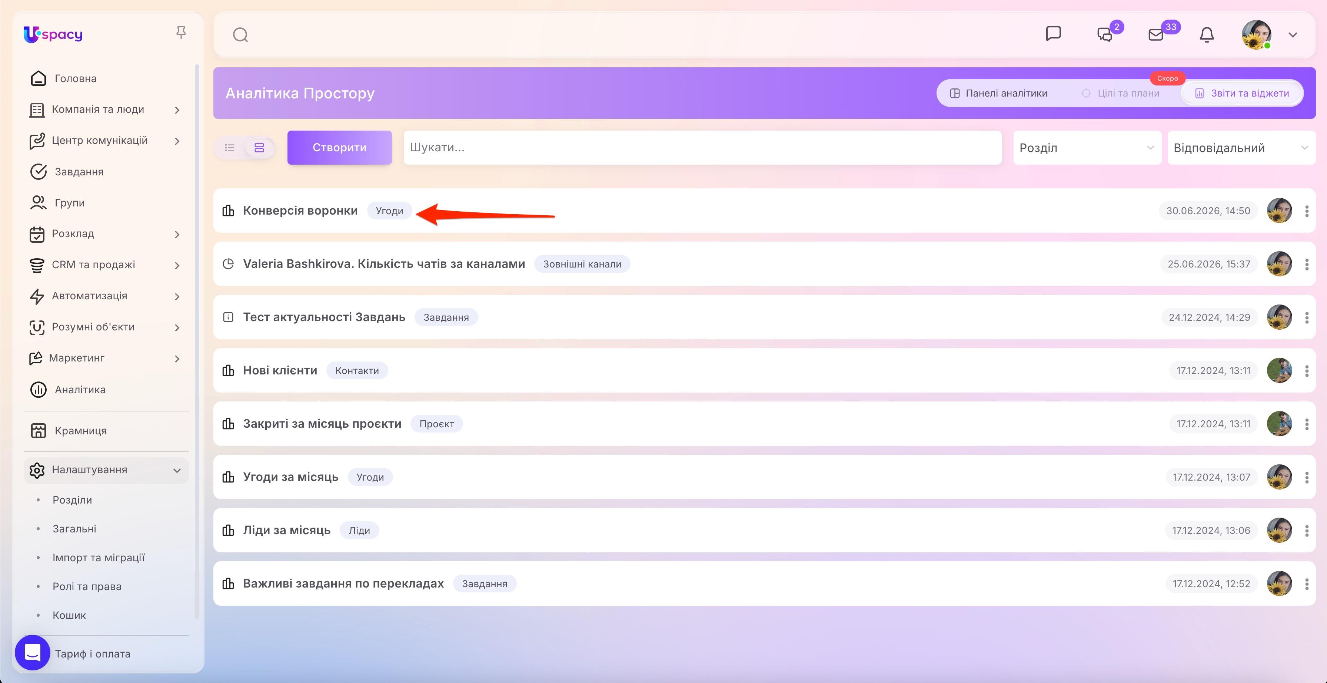This screenshot has width=1327, height=683.
Task: Open Ролі та права settings
Action: coord(87,586)
